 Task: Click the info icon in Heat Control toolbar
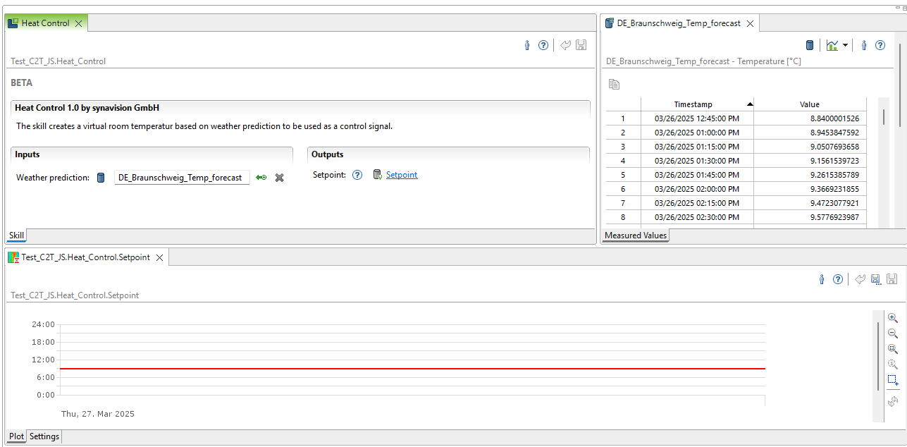click(527, 45)
